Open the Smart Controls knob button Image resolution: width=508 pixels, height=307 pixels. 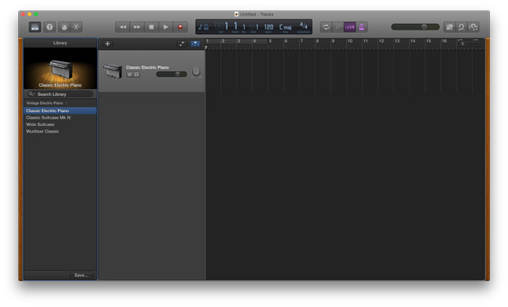pos(64,27)
